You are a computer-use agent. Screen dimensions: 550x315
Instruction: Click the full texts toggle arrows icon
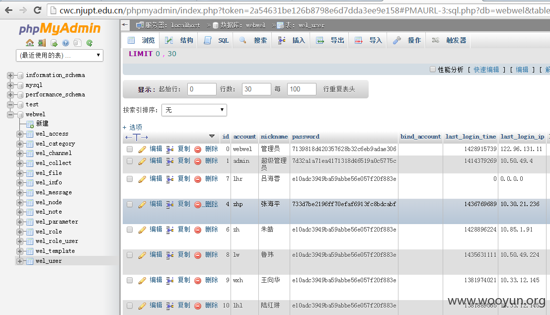[137, 137]
